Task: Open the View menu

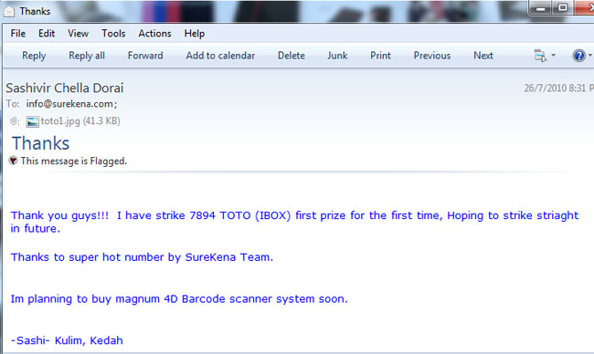Action: 78,33
